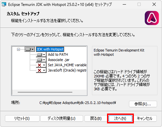The image size is (162, 127).
Task: Close the setup window
Action: coord(154,5)
